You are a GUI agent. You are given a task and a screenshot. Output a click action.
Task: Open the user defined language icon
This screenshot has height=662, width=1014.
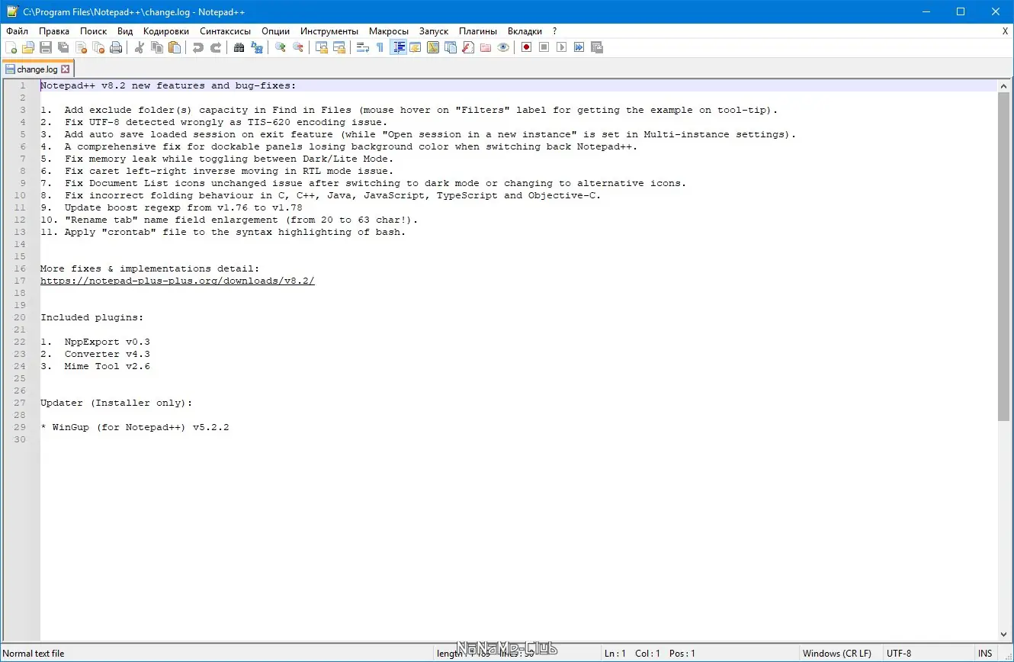click(x=416, y=47)
